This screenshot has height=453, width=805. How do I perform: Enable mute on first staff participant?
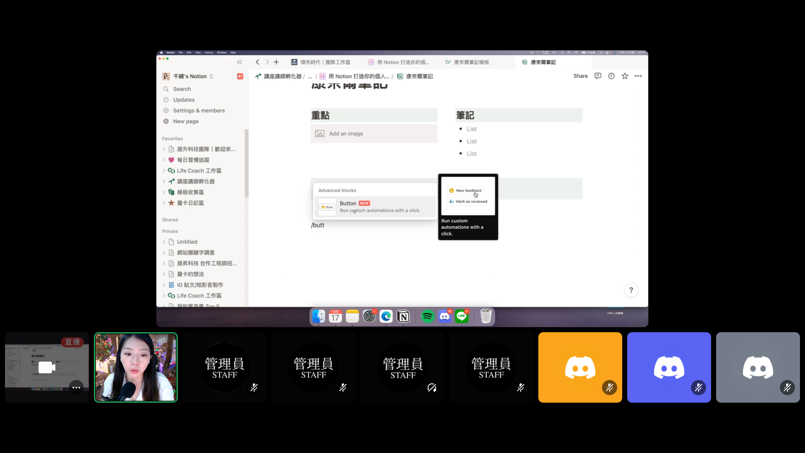coord(254,388)
